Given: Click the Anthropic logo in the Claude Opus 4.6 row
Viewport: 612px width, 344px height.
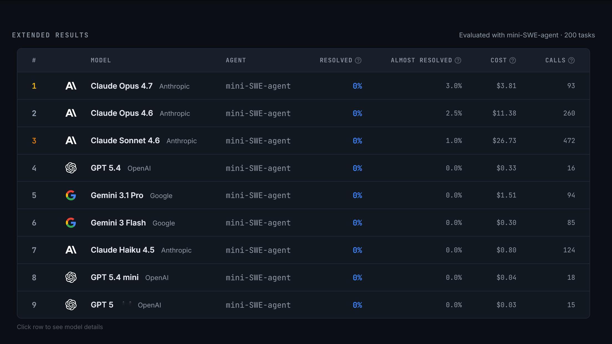Looking at the screenshot, I should pos(71,113).
